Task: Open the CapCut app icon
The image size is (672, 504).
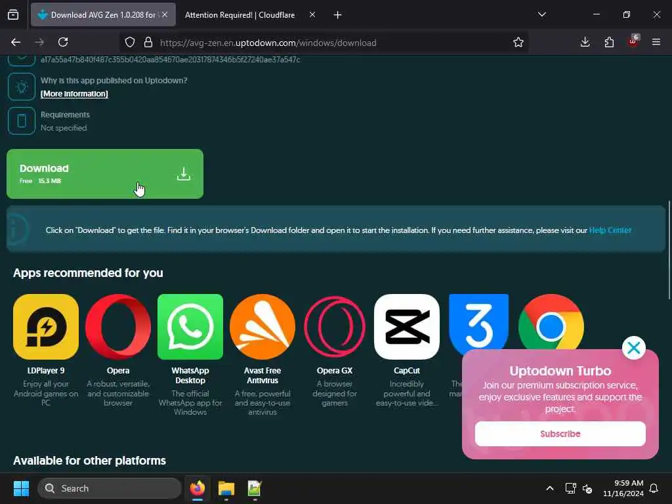Action: pos(407,327)
